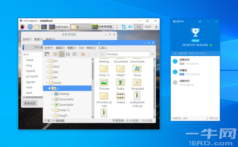The height and width of the screenshot is (147, 238).
Task: Open the 编辑(E) menu
Action: coord(60,48)
